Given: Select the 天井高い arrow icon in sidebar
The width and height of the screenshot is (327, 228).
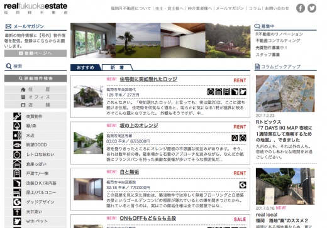Looking at the screenshot, I should click(17, 212).
